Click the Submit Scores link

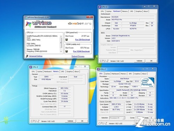[78, 56]
